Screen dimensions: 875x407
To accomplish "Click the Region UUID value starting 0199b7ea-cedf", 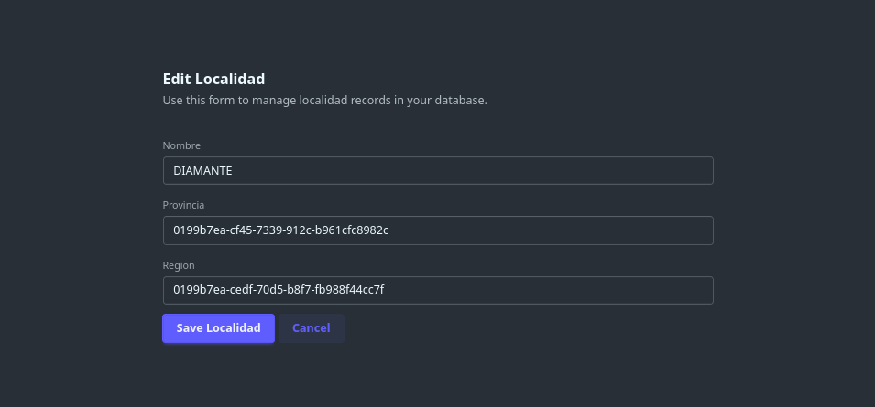I will click(279, 290).
